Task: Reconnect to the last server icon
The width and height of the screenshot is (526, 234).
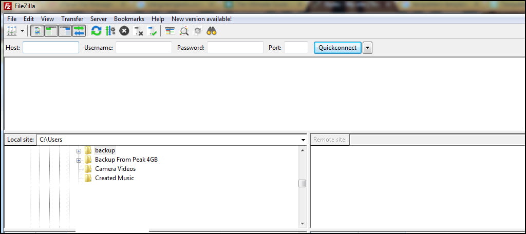Action: coord(152,31)
